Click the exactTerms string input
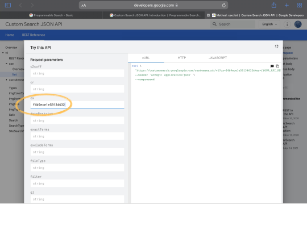The width and height of the screenshot is (307, 230). click(x=77, y=136)
